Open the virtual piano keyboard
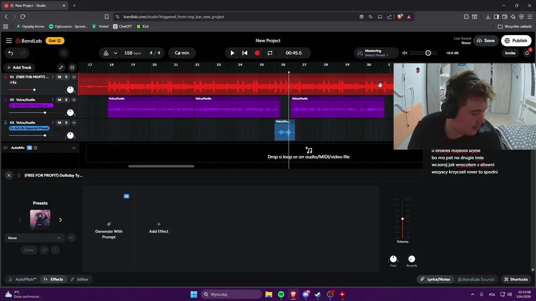This screenshot has height=301, width=536. pyautogui.click(x=64, y=53)
